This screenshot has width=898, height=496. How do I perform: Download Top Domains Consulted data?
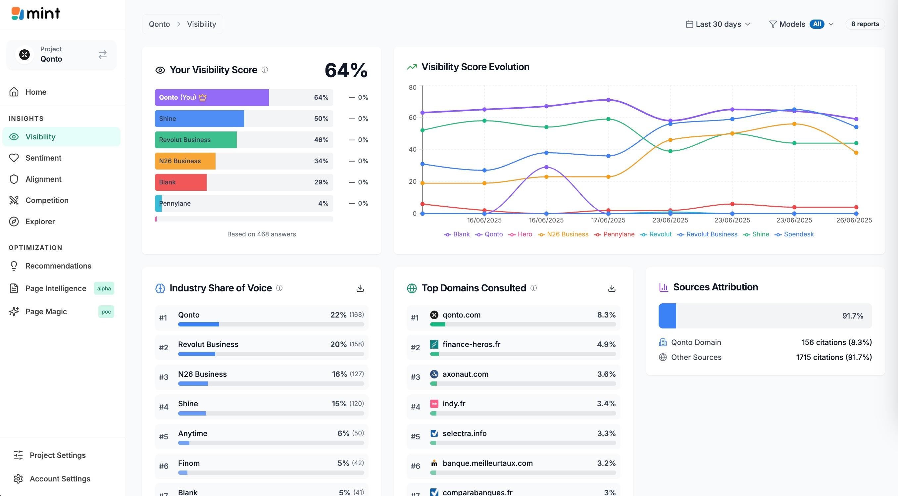pyautogui.click(x=612, y=288)
